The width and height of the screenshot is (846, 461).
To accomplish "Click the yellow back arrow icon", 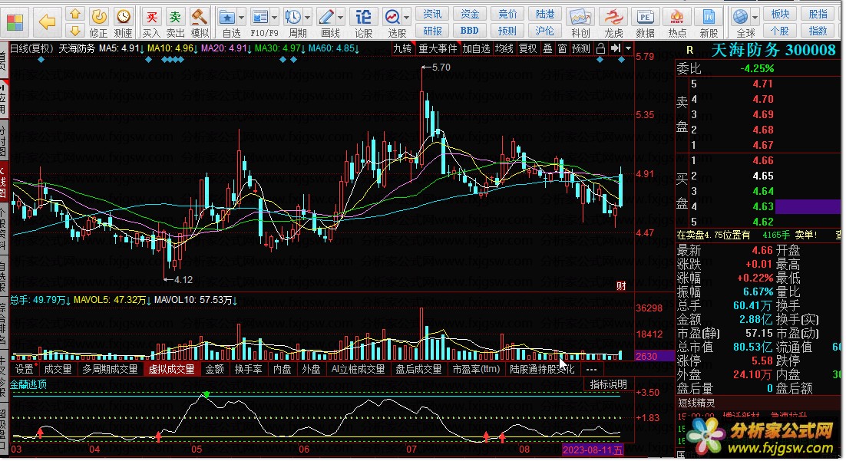I will 48,22.
